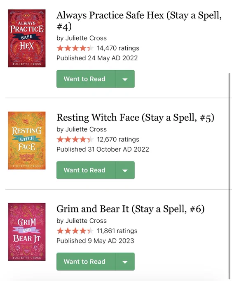Open the Grim and Bear It cover

pos(27,232)
